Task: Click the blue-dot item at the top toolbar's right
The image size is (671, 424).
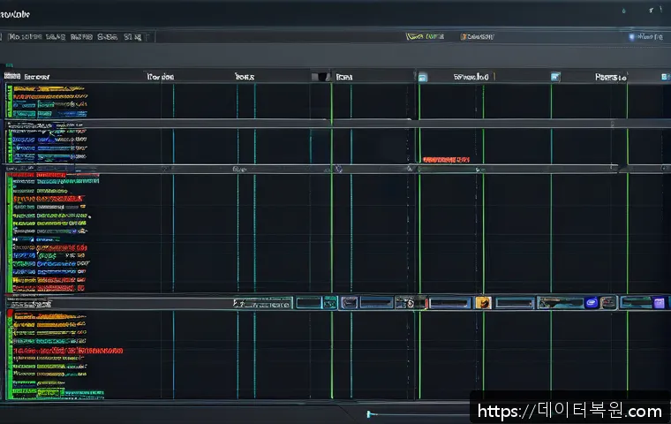Action: (x=645, y=37)
